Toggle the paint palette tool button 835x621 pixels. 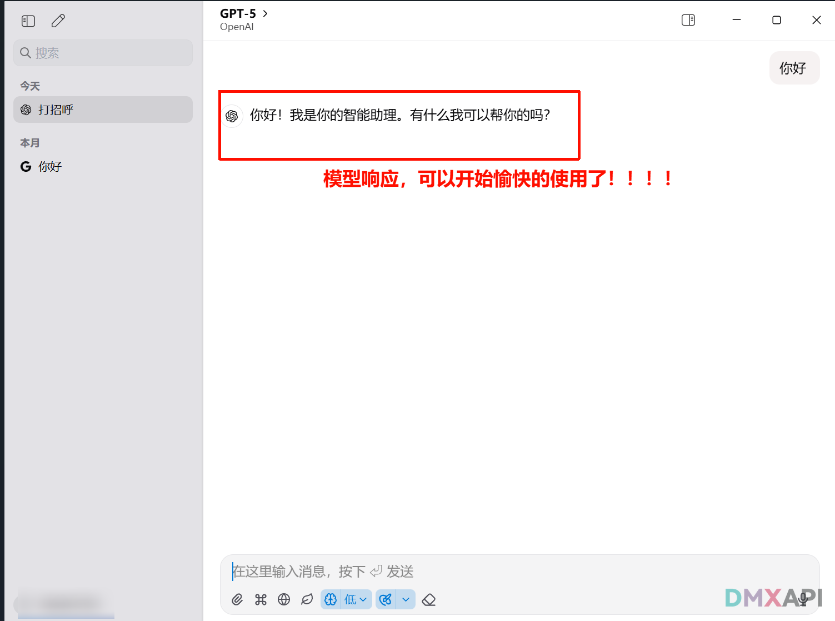(x=386, y=599)
